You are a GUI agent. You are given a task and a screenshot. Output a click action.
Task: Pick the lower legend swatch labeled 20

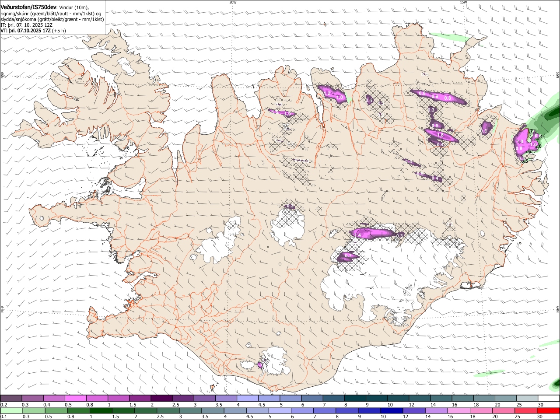click(x=504, y=410)
